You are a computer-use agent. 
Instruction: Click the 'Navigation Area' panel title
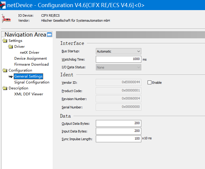pos(25,34)
